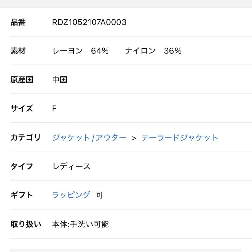The image size is (252, 252).
Task: Click the > separator between category links
Action: click(134, 138)
